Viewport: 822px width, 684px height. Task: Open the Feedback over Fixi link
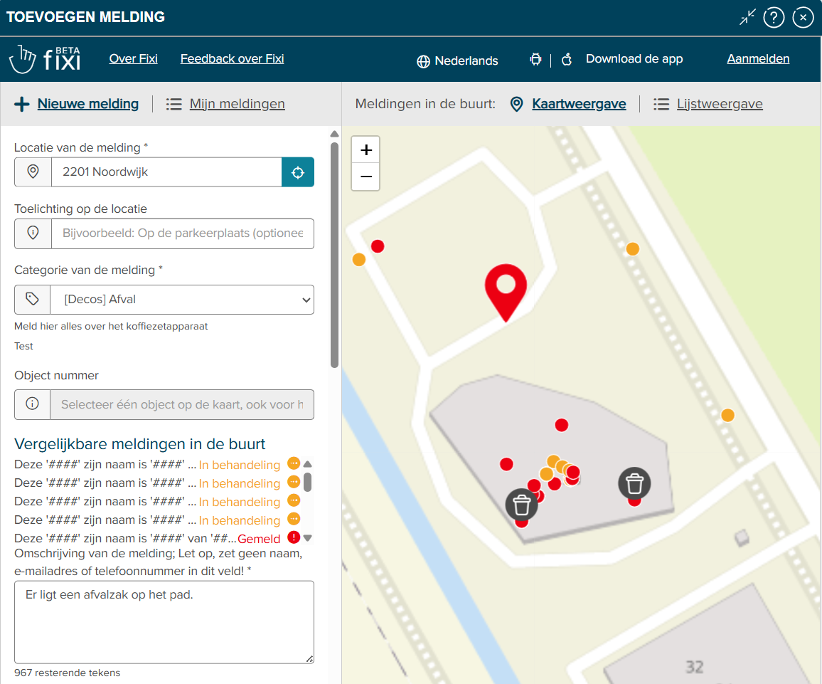pos(233,59)
